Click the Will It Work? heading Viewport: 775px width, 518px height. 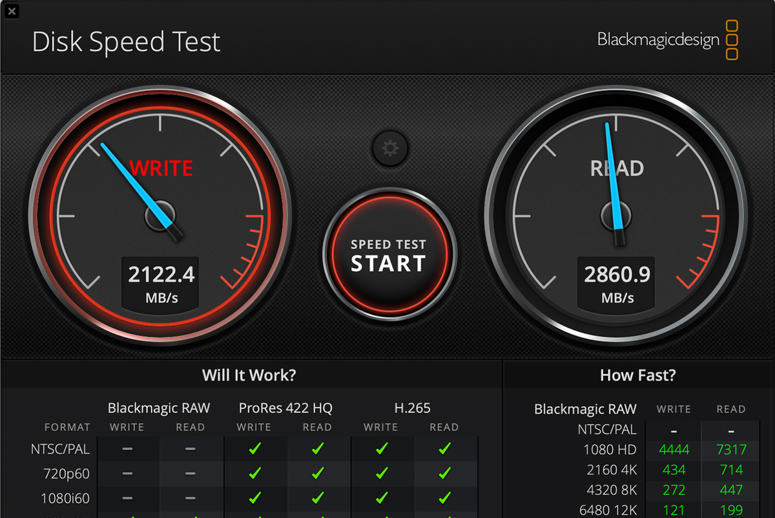(x=249, y=375)
